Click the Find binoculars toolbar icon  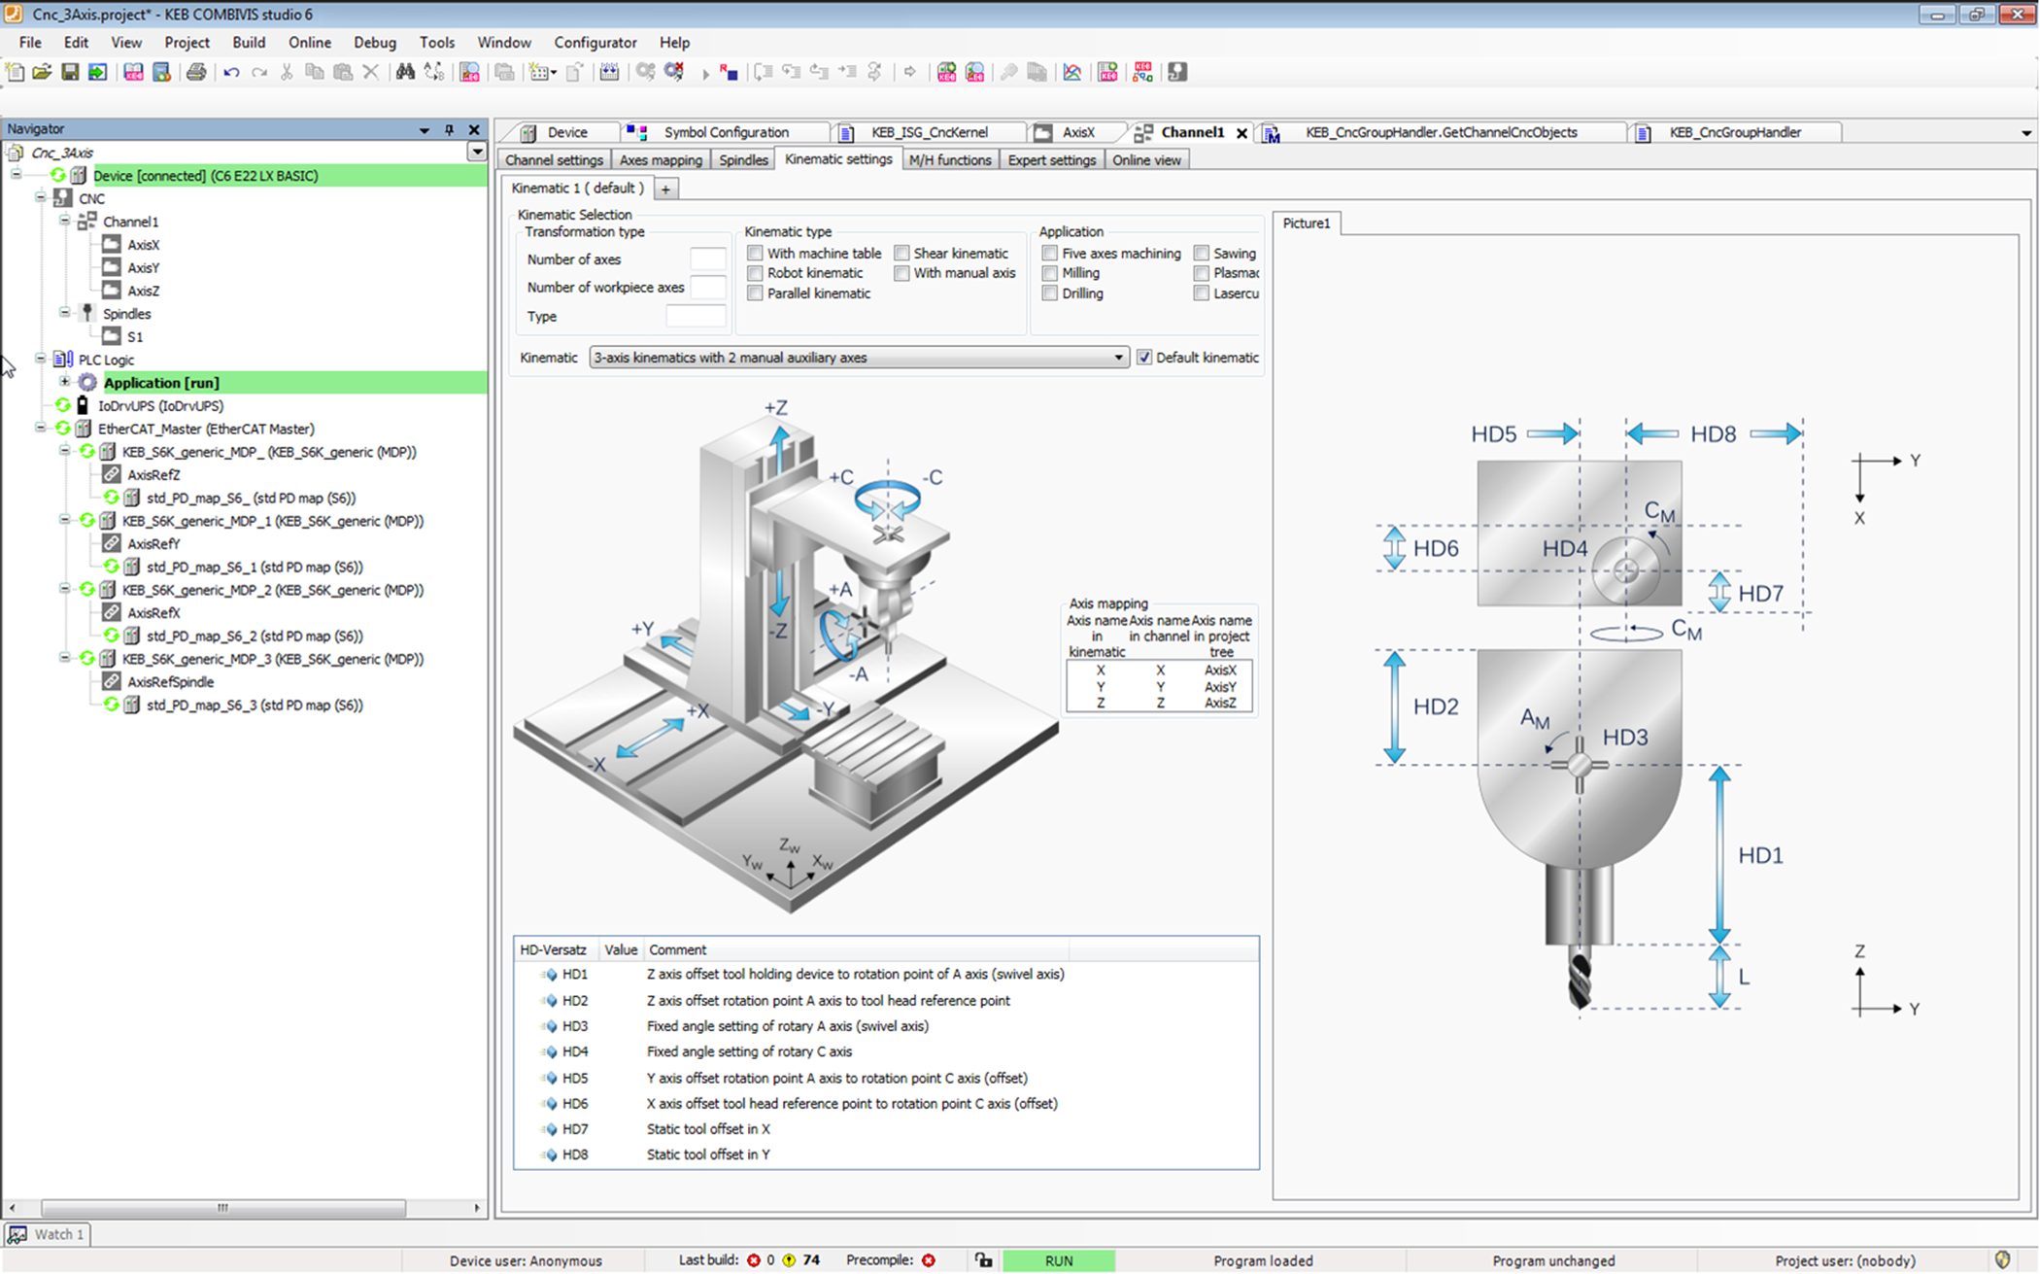(405, 72)
